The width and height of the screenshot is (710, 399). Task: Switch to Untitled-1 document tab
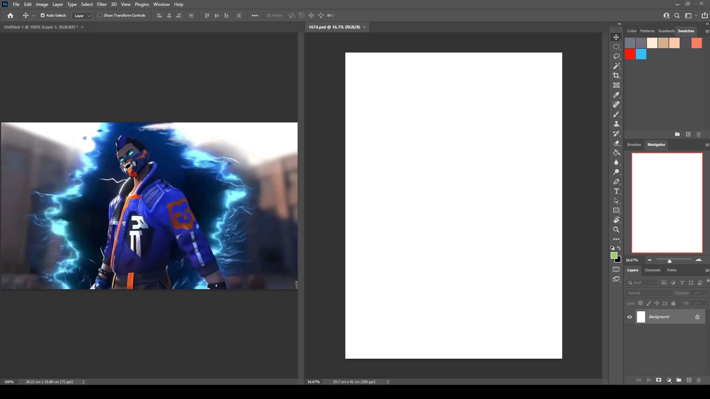[41, 27]
